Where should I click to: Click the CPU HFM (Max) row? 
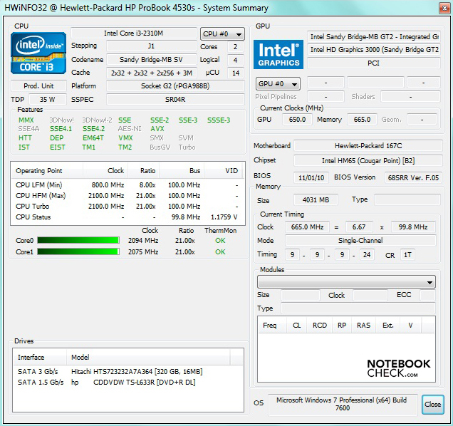coord(127,196)
